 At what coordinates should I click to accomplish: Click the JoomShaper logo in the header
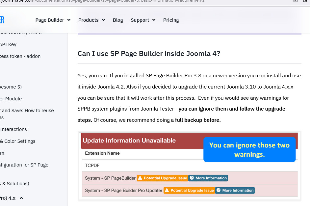click(2, 20)
